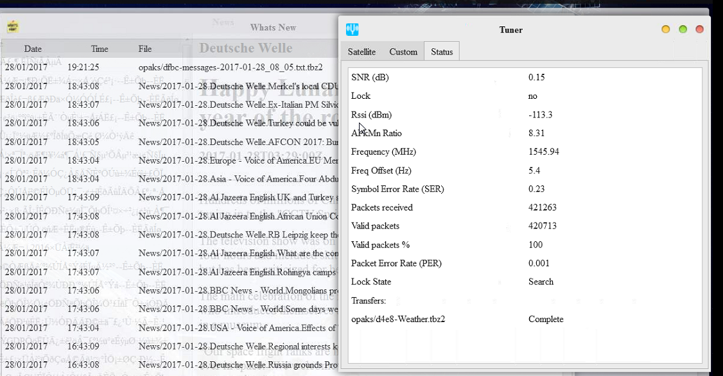723x376 pixels.
Task: Click the Lock value 'no'
Action: (x=532, y=96)
